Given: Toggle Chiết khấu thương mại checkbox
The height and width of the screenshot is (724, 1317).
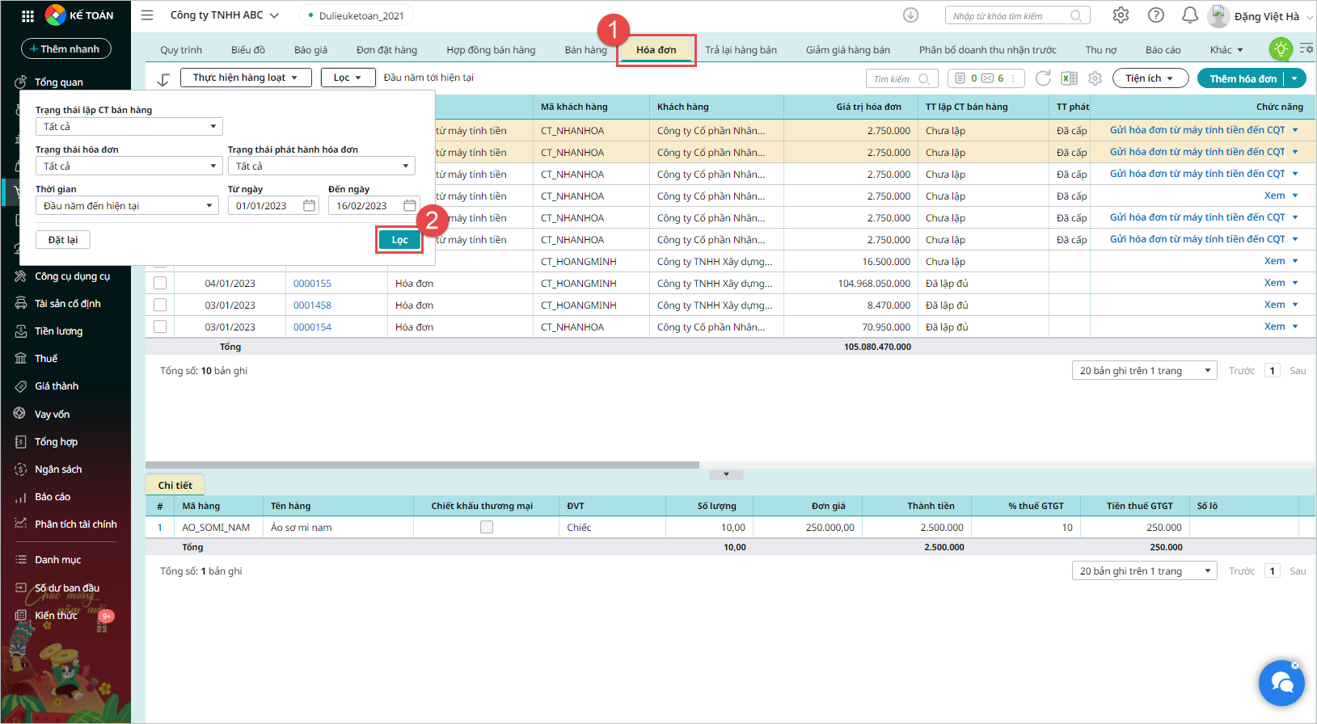Looking at the screenshot, I should (x=487, y=528).
